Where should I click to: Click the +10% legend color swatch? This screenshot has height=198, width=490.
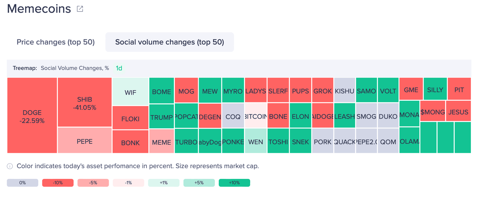point(234,182)
